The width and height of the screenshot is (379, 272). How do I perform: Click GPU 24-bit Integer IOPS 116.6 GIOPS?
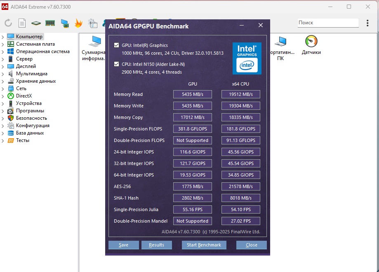point(193,152)
